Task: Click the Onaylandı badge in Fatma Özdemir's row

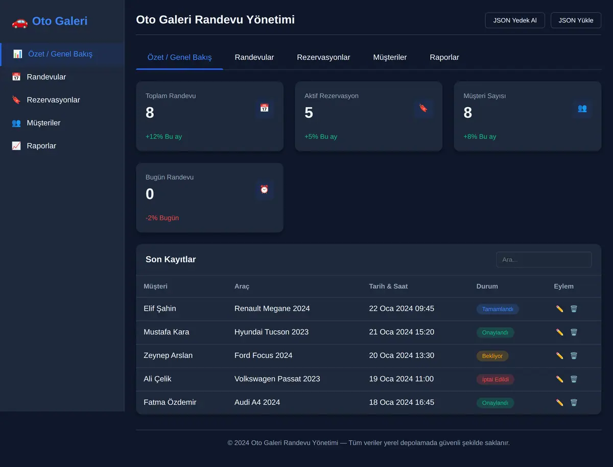Action: click(496, 403)
